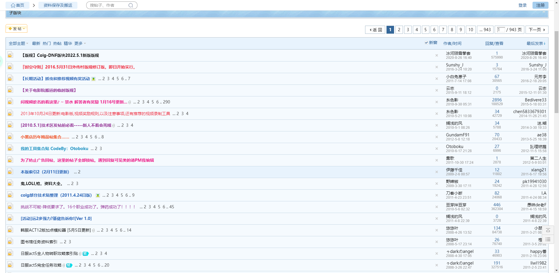This screenshot has height=273, width=559.
Task: Hide the 本版索引2 pinned thread
Action: point(436,172)
